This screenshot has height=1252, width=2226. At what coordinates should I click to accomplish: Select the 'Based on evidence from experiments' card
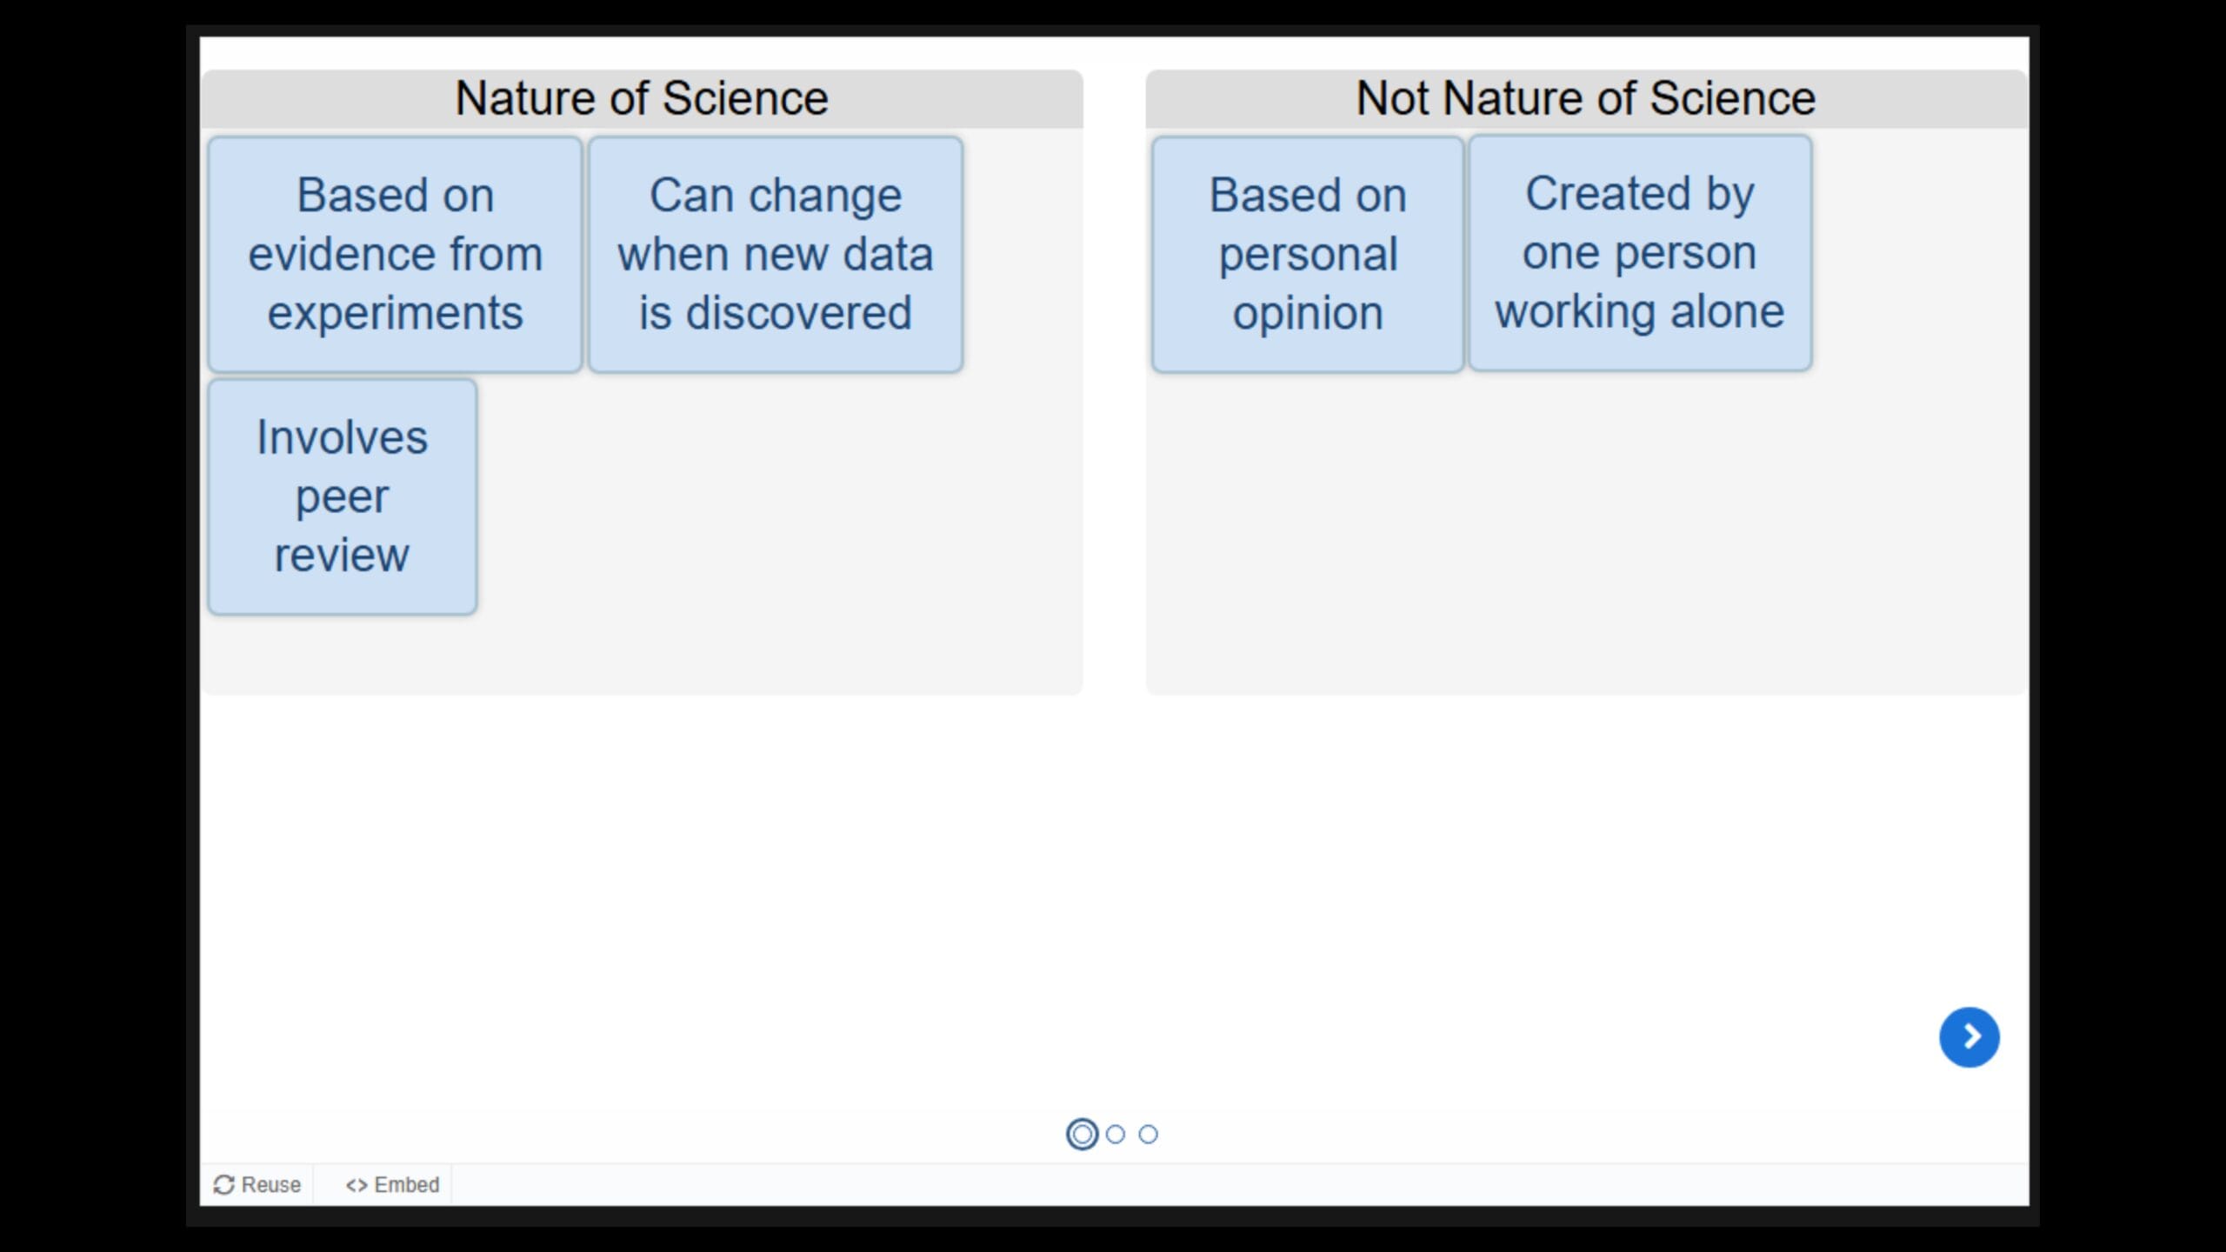click(x=396, y=253)
